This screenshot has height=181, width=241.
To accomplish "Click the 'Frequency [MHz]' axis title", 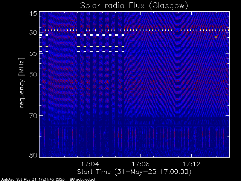I will [21, 84].
